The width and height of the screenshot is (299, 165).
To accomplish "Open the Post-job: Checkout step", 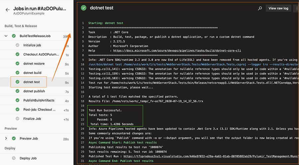I will pyautogui.click(x=38, y=110).
